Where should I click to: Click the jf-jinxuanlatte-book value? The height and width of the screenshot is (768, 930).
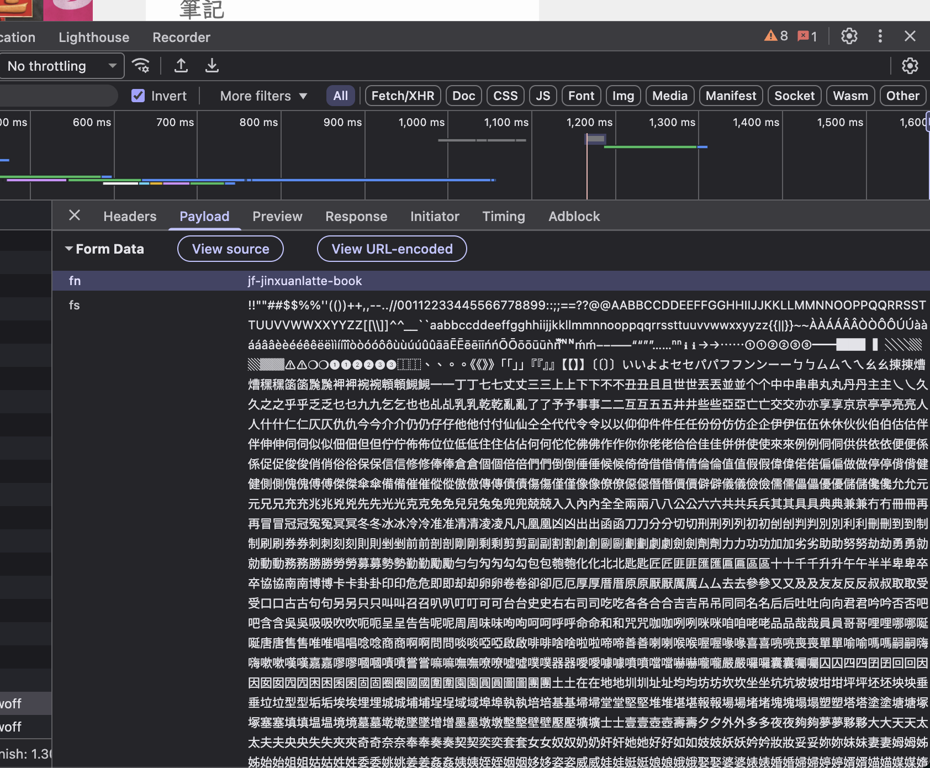coord(305,281)
